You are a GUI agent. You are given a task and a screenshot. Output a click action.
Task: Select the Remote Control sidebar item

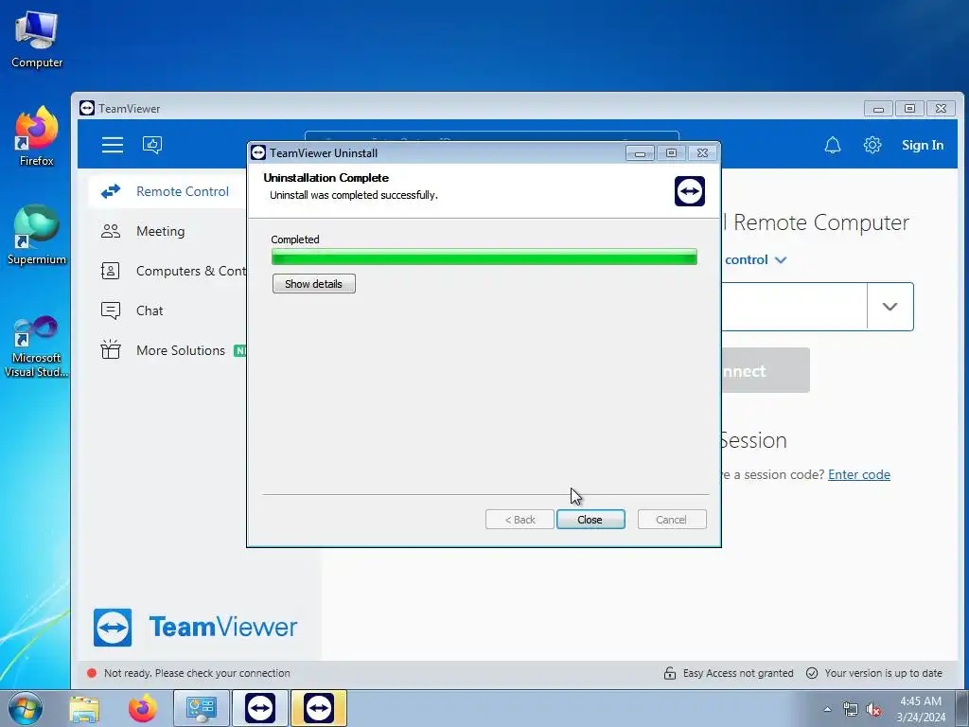click(x=167, y=191)
